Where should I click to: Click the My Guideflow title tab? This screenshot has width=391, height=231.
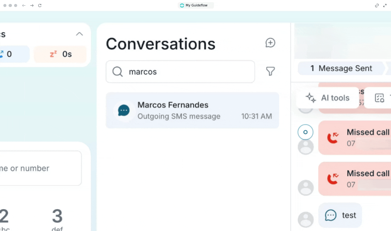[196, 5]
